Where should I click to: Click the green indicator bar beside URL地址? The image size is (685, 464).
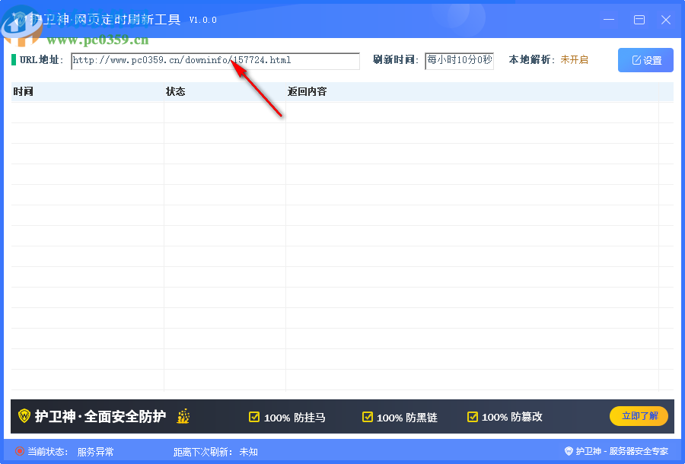coord(13,59)
